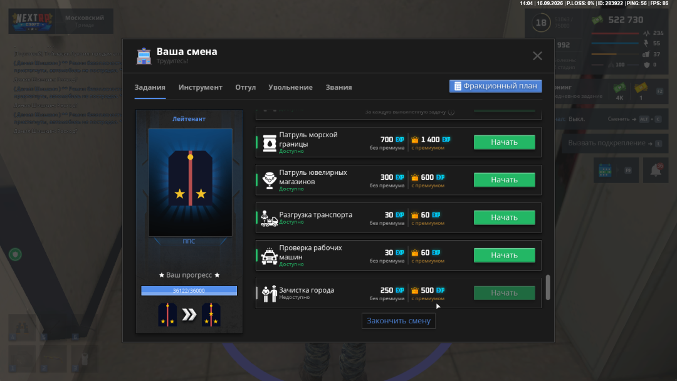Click the Ваш прогресс label

tap(189, 275)
